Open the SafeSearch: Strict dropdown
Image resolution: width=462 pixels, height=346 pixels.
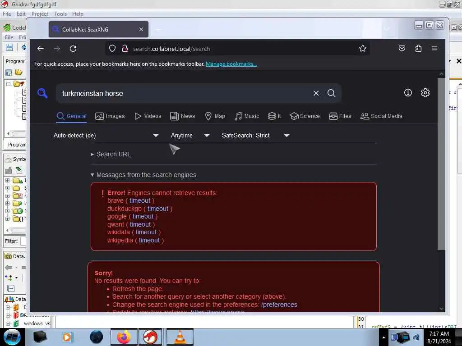point(256,135)
